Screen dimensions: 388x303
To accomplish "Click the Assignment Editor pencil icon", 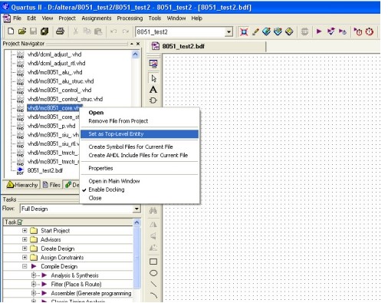I will point(255,31).
